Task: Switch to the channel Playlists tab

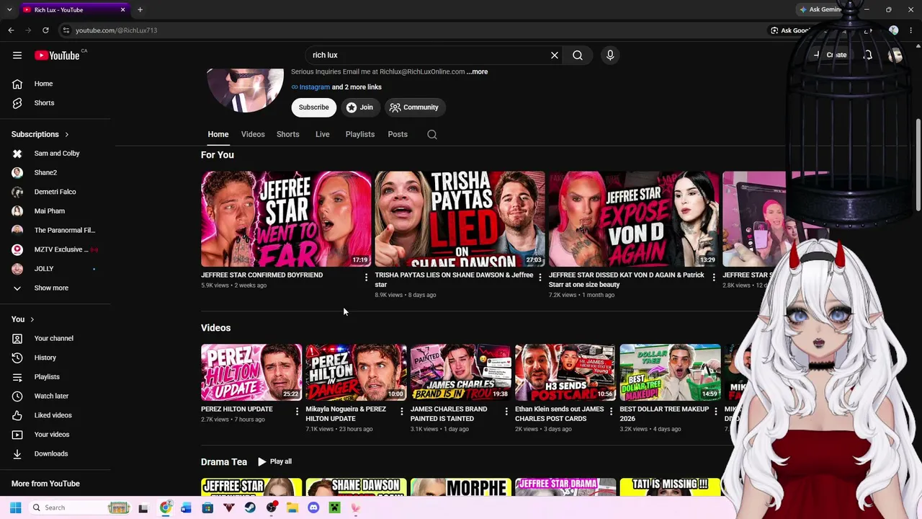Action: [360, 134]
